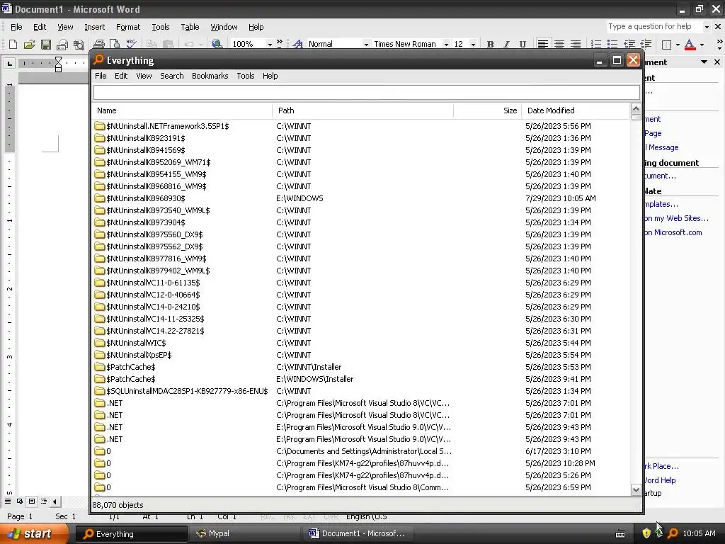This screenshot has width=725, height=544.
Task: Click the security shield tray icon
Action: pos(646,533)
